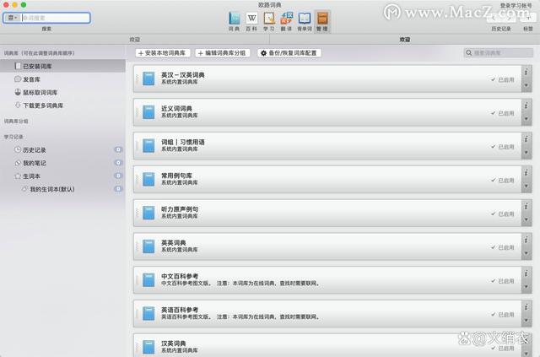Select 鼠标取词词库 in sidebar
Screen dimensions: 540x357
click(x=62, y=92)
